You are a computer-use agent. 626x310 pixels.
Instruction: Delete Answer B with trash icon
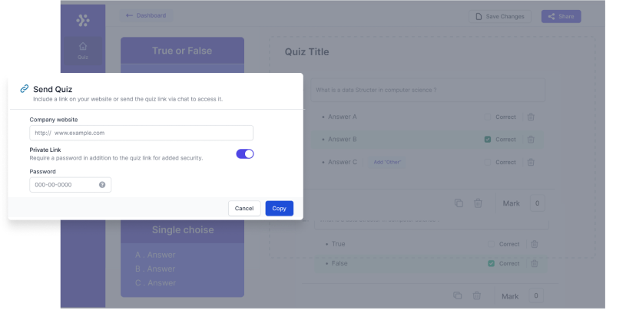(x=530, y=140)
